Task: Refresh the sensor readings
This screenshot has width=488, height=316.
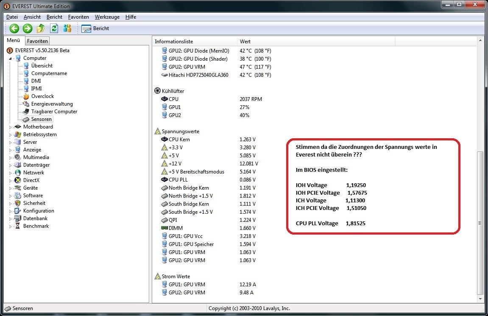Action: click(54, 28)
